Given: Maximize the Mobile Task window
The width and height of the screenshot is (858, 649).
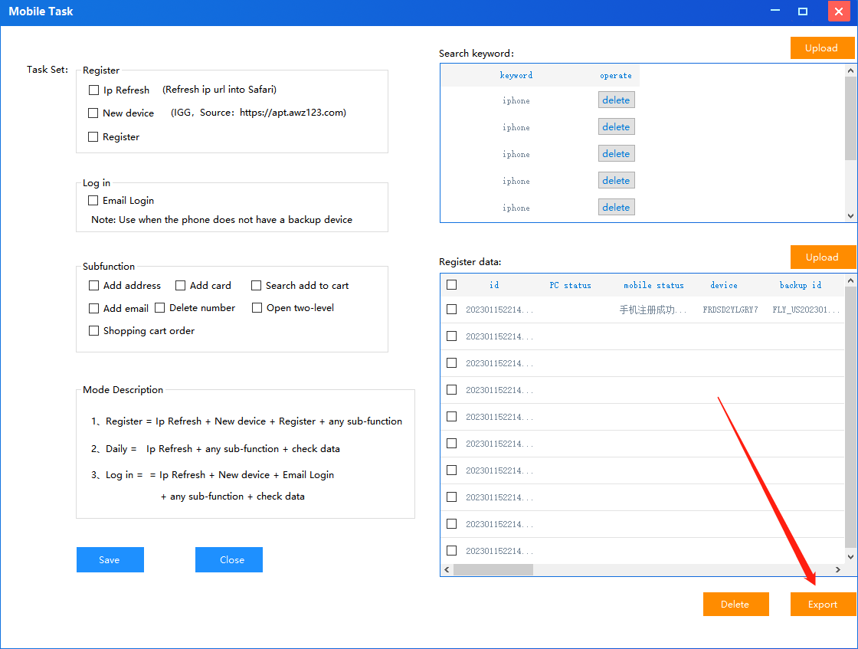Looking at the screenshot, I should point(803,11).
